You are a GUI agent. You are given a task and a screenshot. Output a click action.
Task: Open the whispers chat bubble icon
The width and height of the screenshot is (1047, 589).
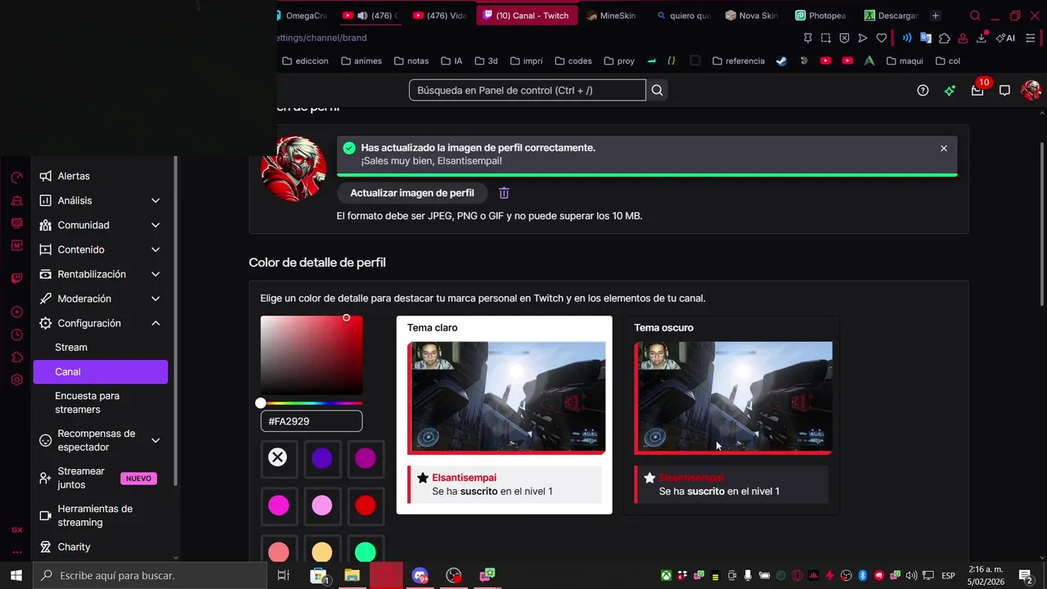pos(1004,90)
